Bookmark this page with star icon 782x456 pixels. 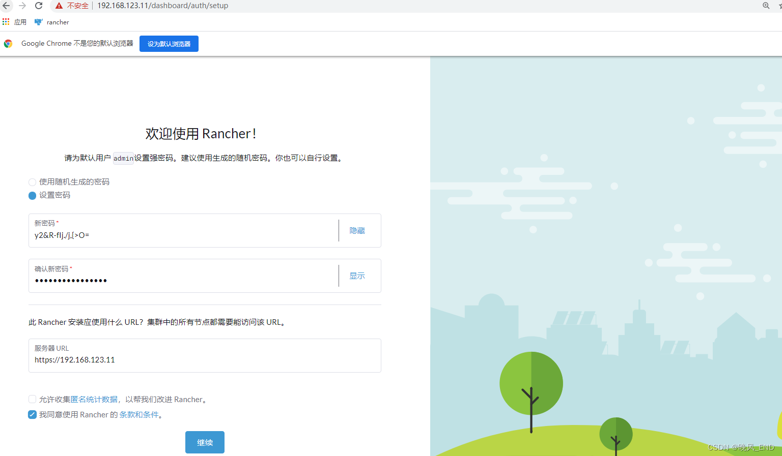pos(780,6)
